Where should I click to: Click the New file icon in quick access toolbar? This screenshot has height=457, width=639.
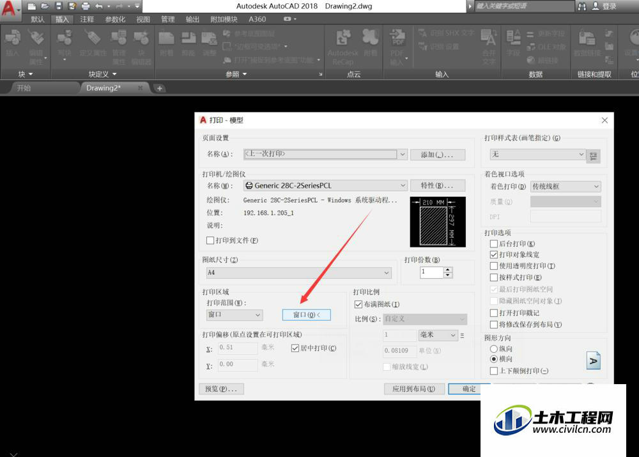tap(32, 6)
